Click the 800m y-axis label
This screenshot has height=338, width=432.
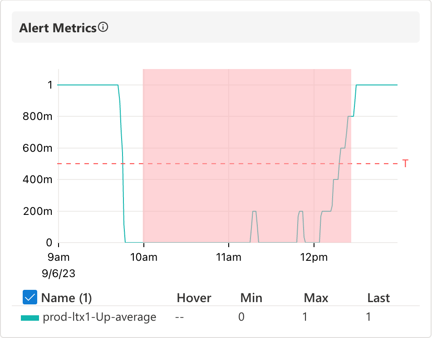[38, 116]
